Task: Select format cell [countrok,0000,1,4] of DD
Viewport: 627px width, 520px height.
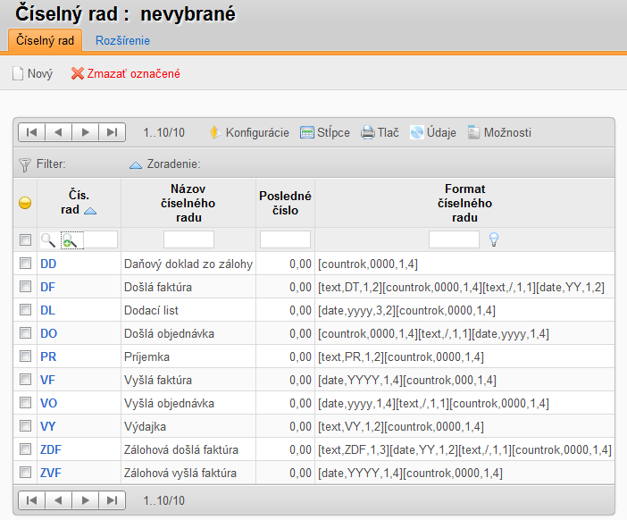Action: pyautogui.click(x=464, y=264)
